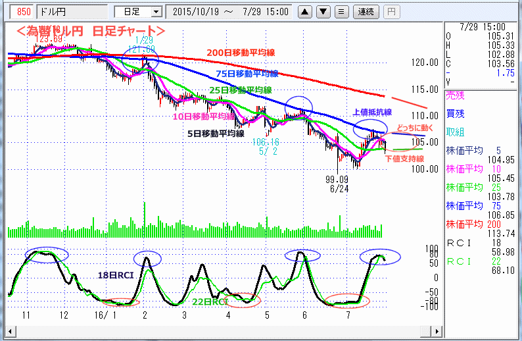The image size is (522, 341).
Task: Click the horizontal scrollbar track under chart
Action: 224,330
